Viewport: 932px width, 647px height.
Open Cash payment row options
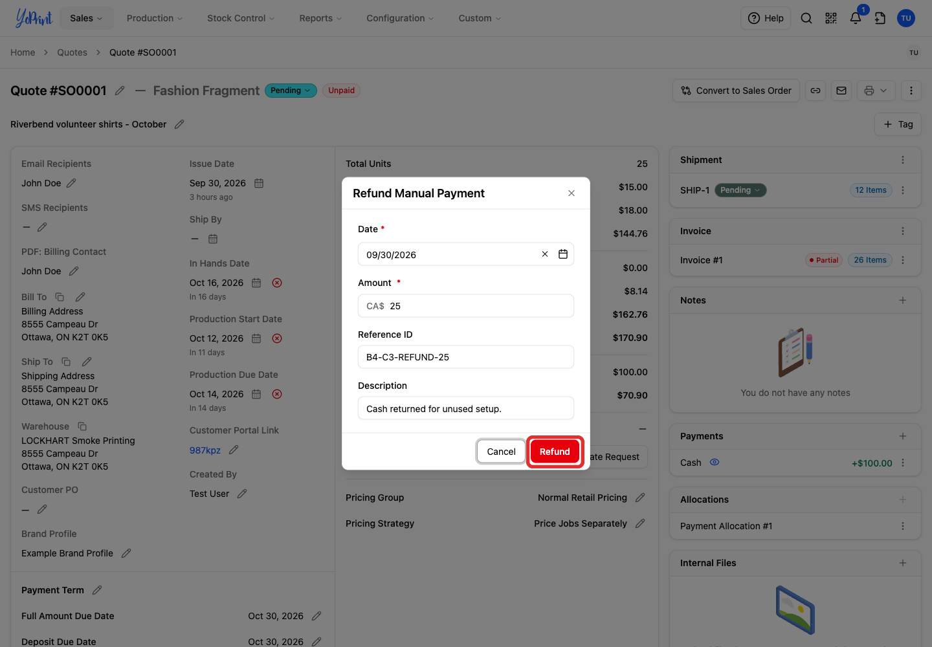(x=903, y=463)
